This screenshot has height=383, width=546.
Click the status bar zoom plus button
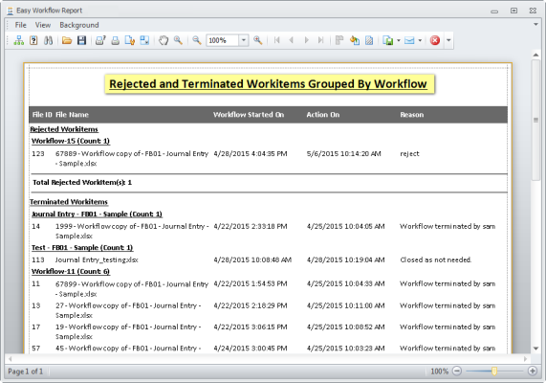532,372
